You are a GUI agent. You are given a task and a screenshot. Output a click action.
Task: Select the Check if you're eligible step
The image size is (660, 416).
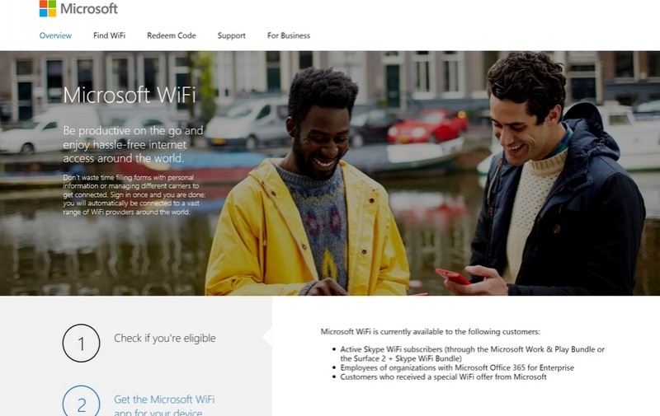[x=164, y=339]
